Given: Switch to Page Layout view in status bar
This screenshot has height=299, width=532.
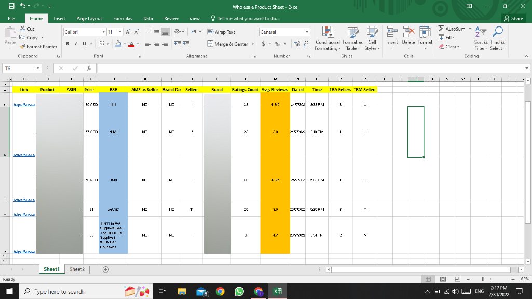Looking at the screenshot, I should click(x=443, y=279).
